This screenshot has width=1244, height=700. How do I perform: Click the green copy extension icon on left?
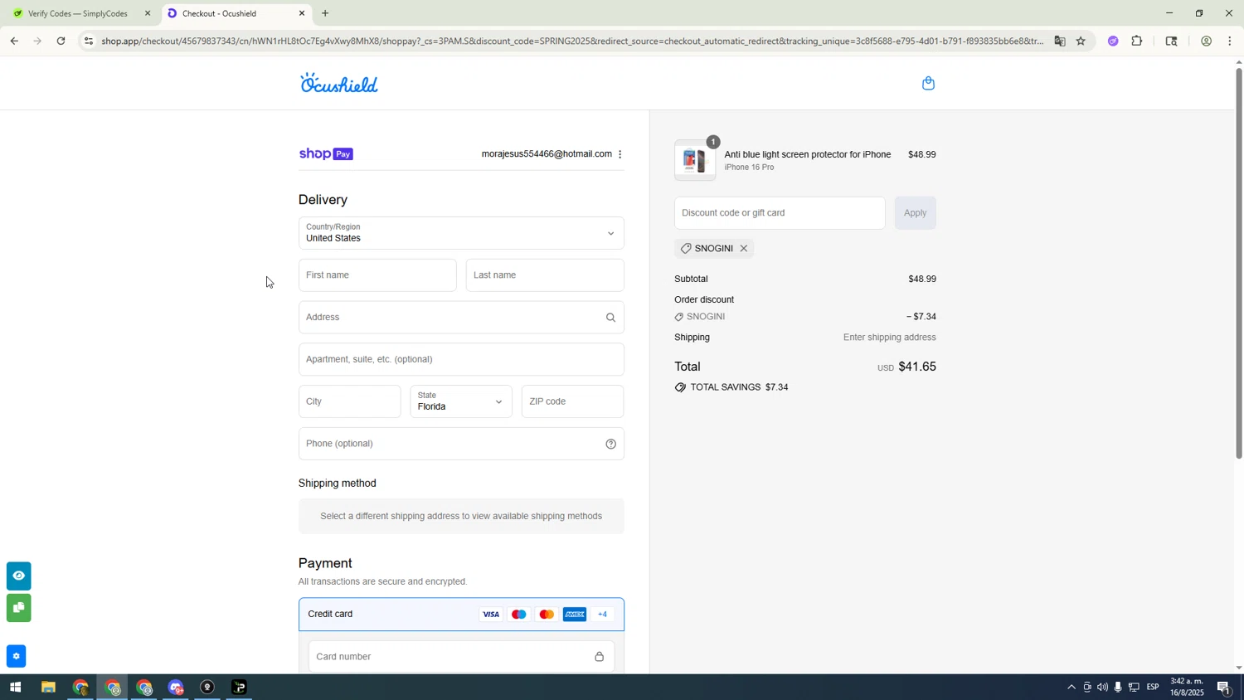(x=18, y=608)
